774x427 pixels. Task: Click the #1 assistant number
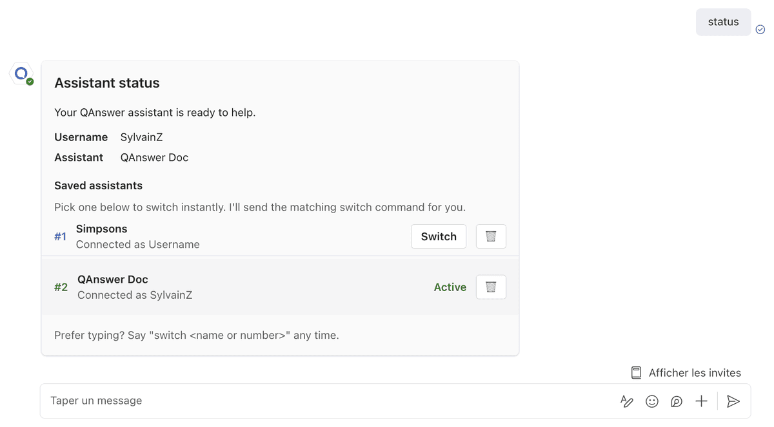pyautogui.click(x=60, y=236)
